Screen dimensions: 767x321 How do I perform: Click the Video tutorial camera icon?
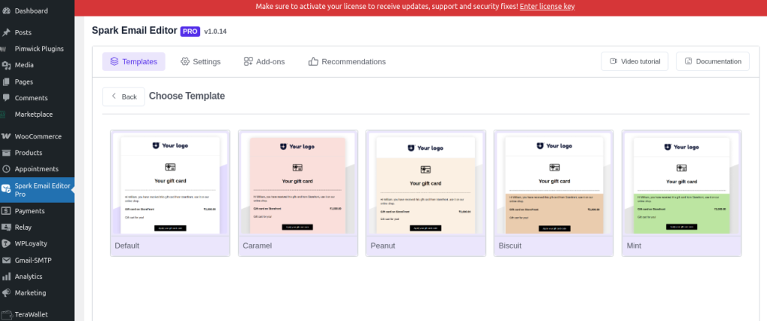[613, 61]
